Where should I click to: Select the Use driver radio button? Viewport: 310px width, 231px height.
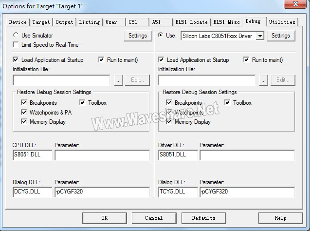pyautogui.click(x=161, y=36)
